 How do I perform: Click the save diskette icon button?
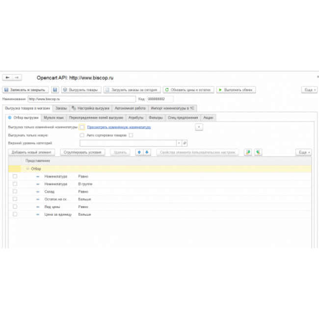(55, 90)
